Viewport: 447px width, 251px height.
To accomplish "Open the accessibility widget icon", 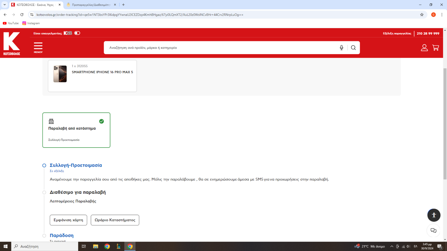I will click(434, 215).
